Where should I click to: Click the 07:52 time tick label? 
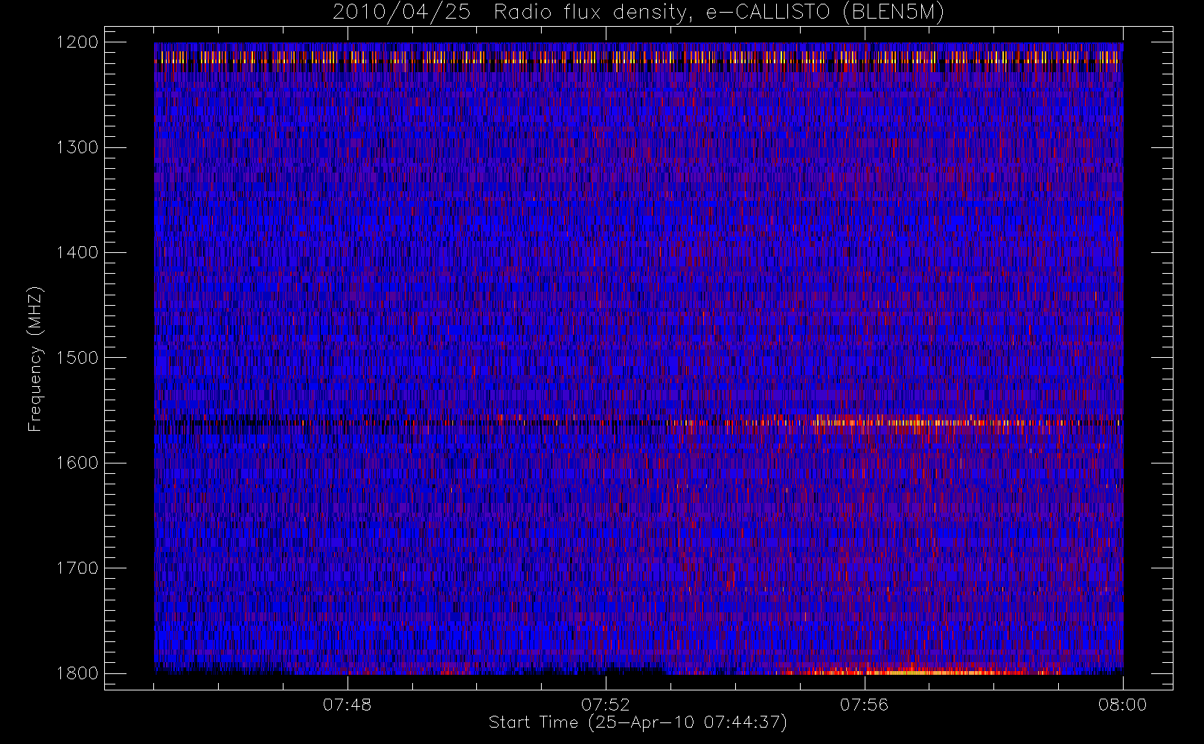(606, 705)
